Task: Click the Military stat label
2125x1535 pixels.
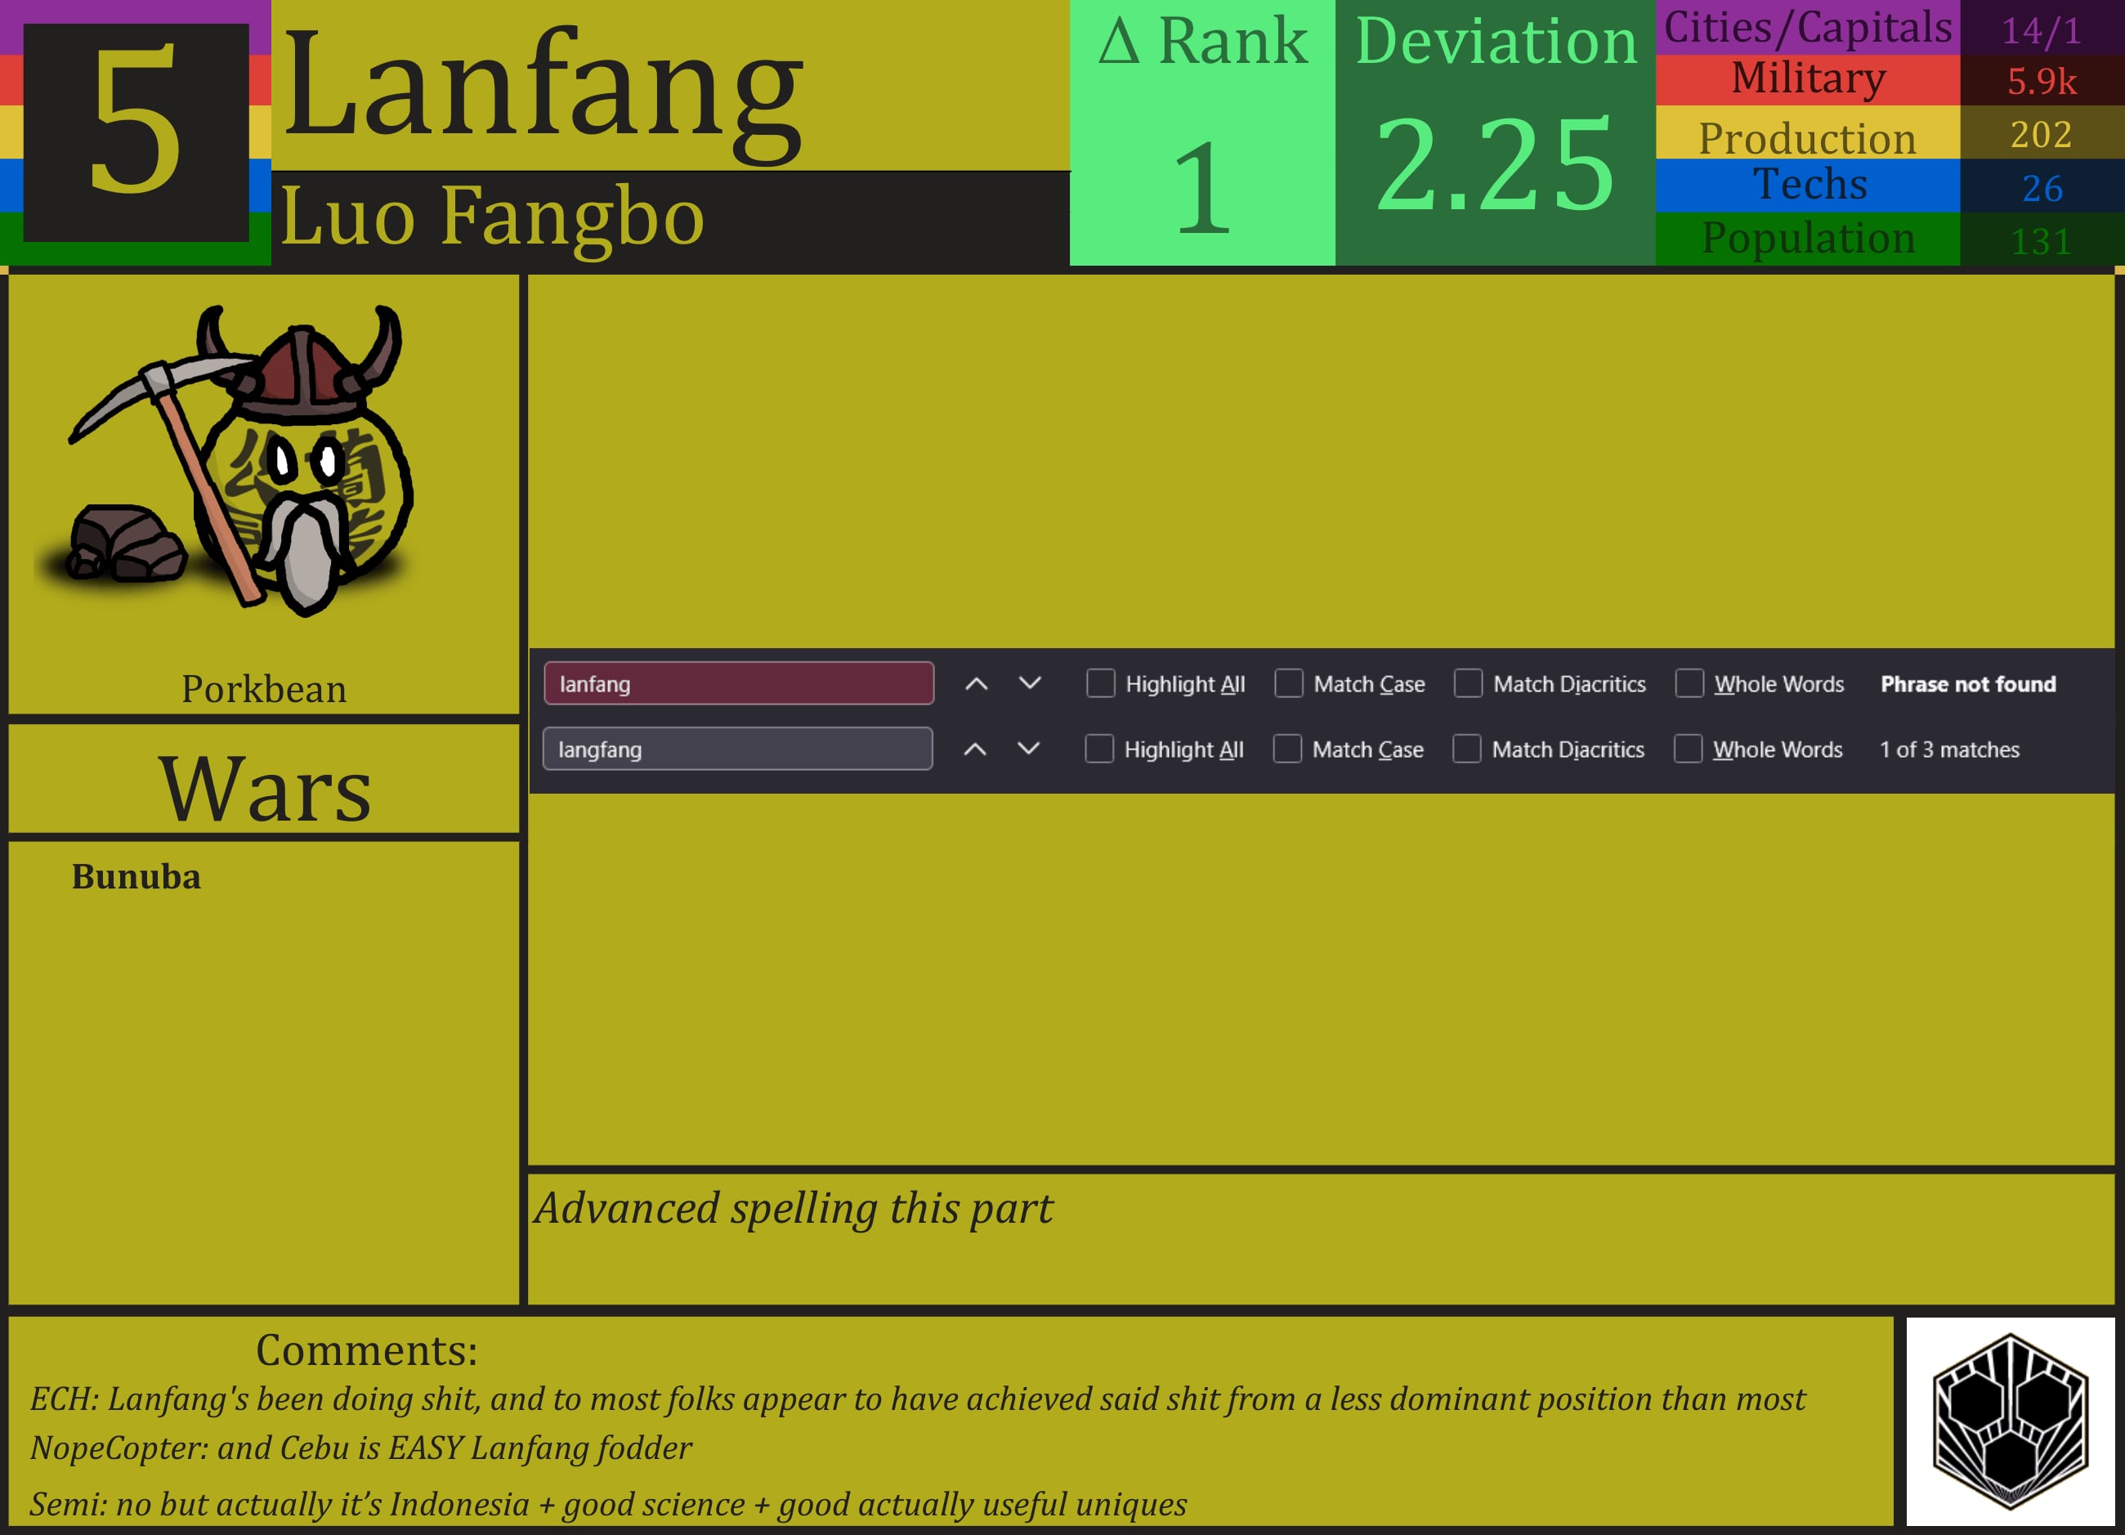Action: point(1809,78)
